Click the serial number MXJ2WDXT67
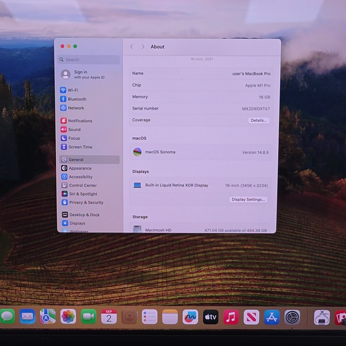 pos(256,109)
